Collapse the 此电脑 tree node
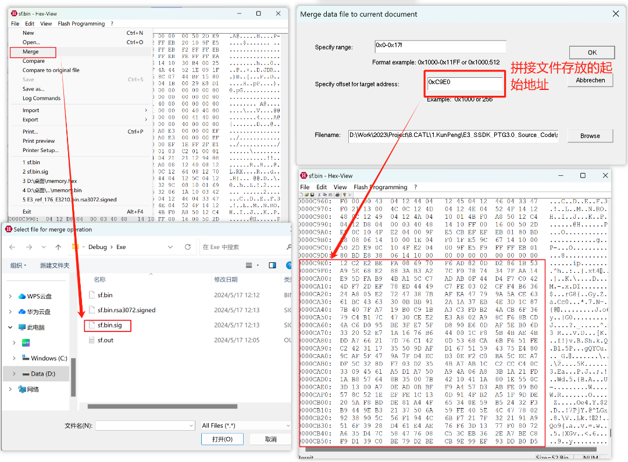The image size is (628, 462). (10, 327)
